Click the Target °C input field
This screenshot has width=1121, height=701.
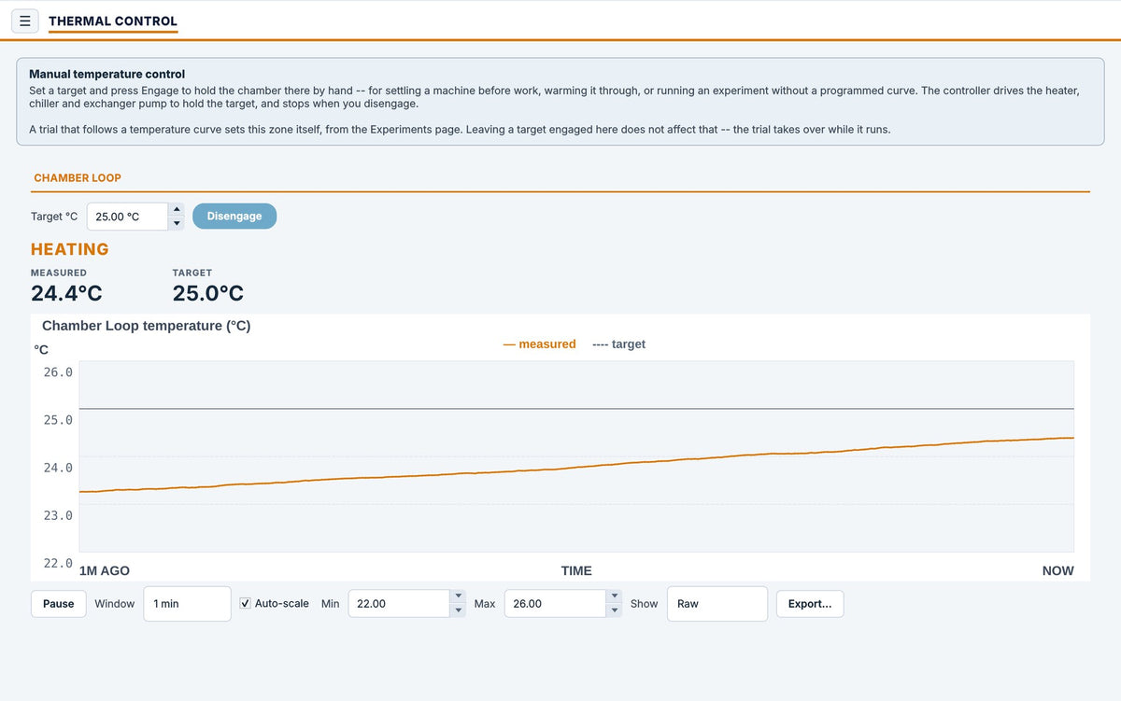click(127, 217)
